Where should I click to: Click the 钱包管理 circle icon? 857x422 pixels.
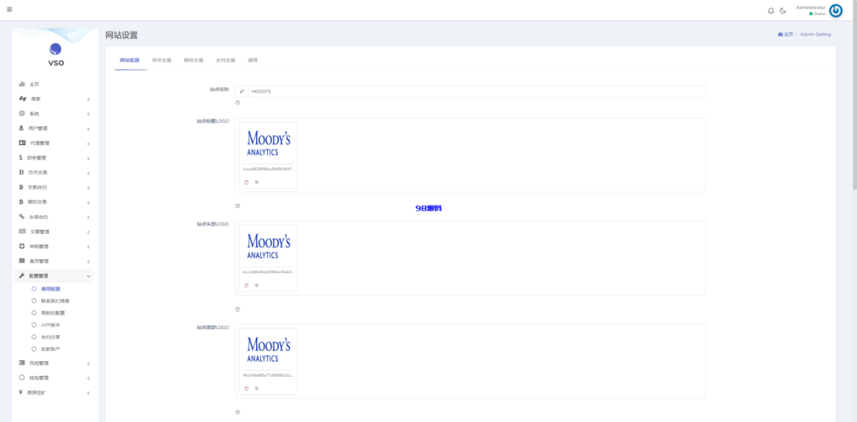pyautogui.click(x=22, y=377)
